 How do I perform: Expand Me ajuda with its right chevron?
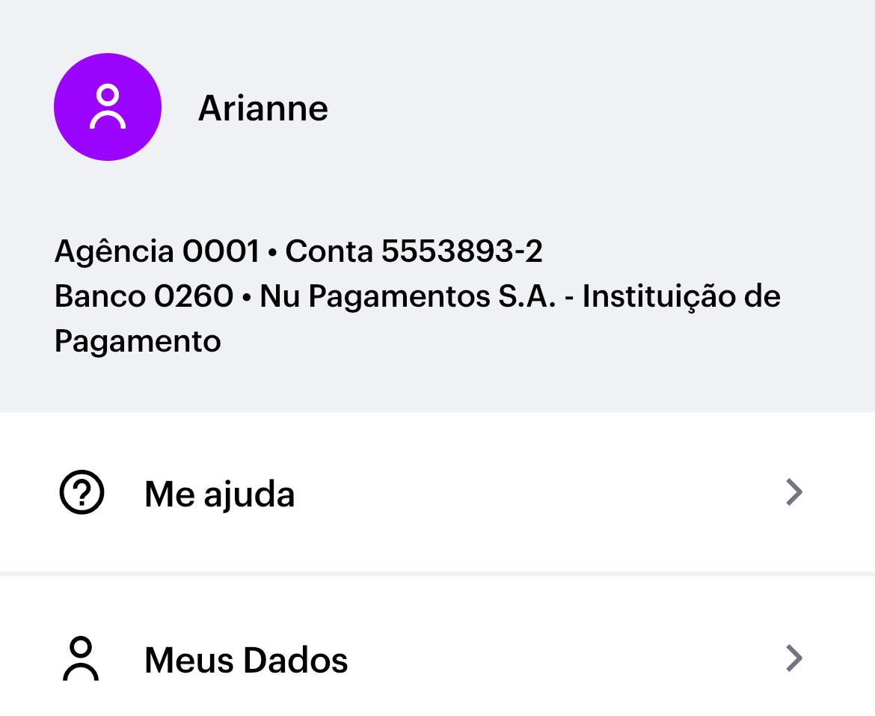coord(794,493)
